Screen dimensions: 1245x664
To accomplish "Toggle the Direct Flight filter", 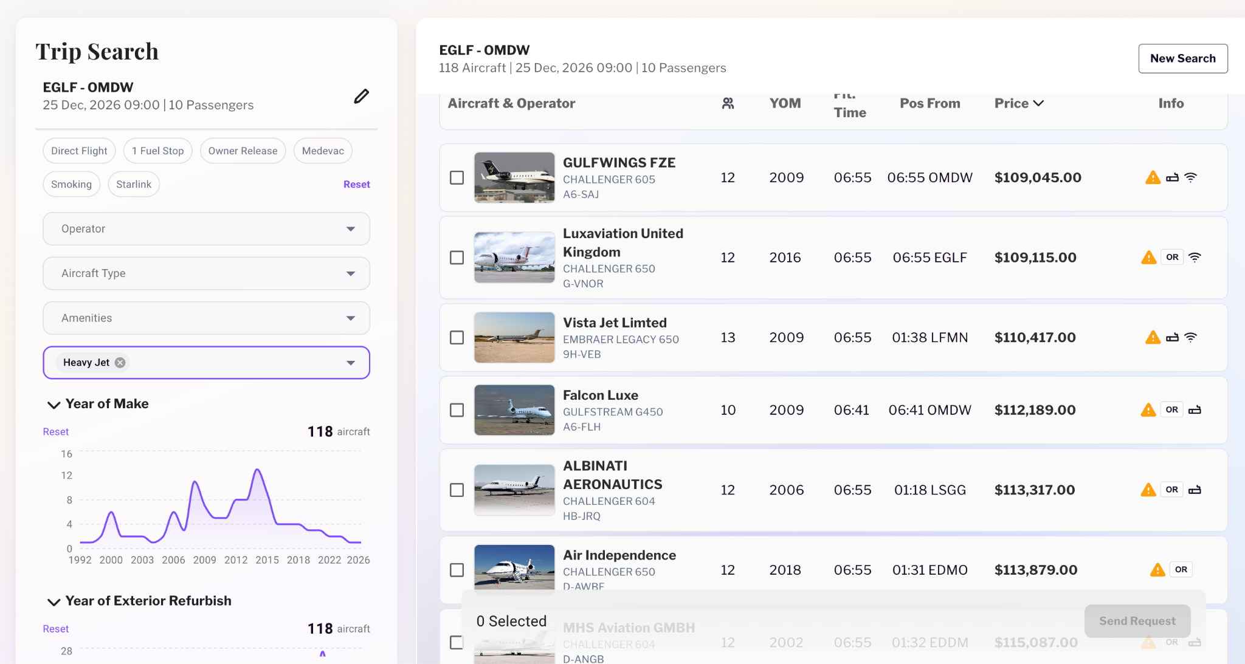I will tap(79, 151).
